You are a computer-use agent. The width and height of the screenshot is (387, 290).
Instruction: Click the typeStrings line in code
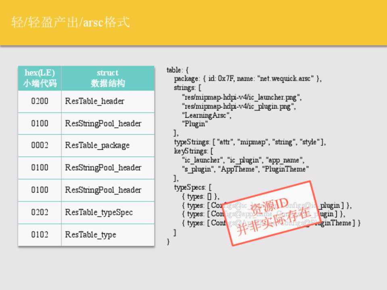[x=250, y=142]
